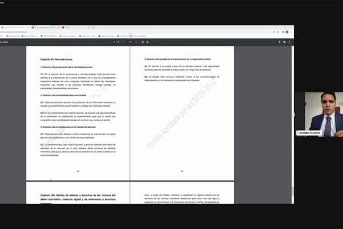Click the PDF page number field
This screenshot has width=343, height=229.
(x=114, y=42)
